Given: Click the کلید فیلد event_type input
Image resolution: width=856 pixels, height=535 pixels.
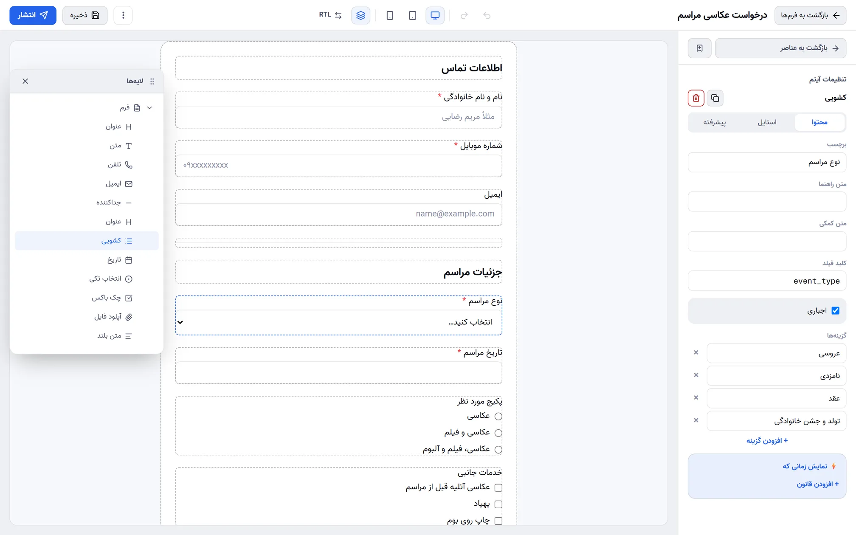Looking at the screenshot, I should pos(767,281).
